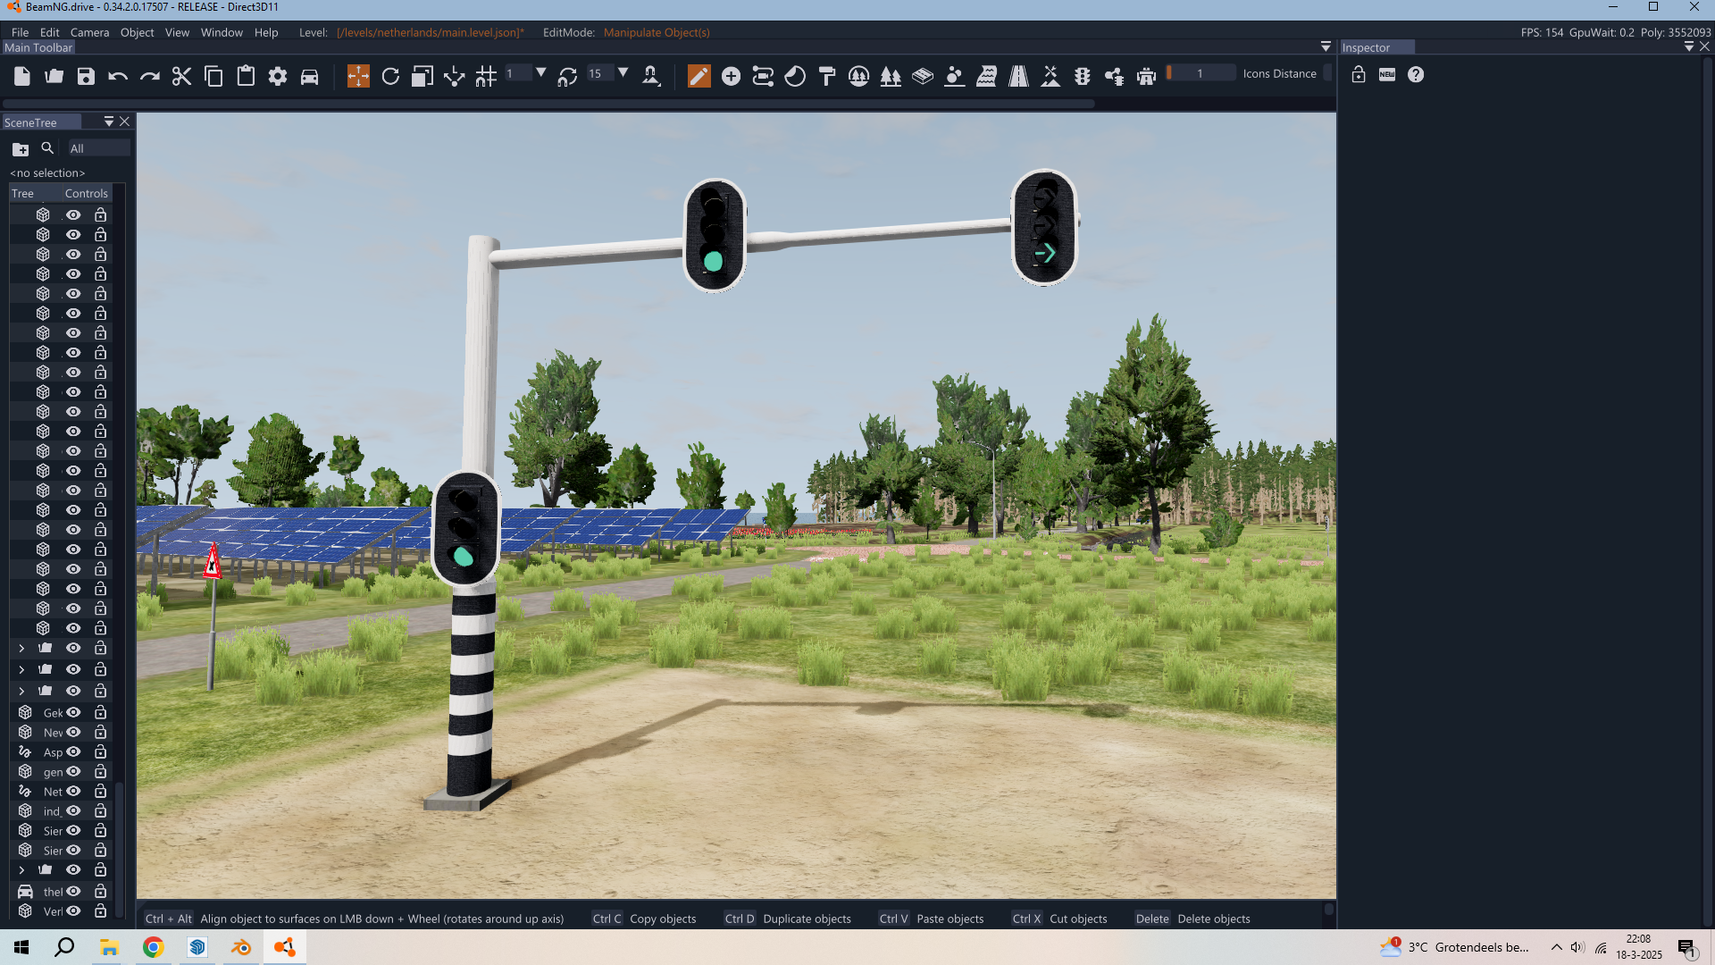The height and width of the screenshot is (965, 1715).
Task: Click the vehicle car icon in toolbar
Action: 309,77
